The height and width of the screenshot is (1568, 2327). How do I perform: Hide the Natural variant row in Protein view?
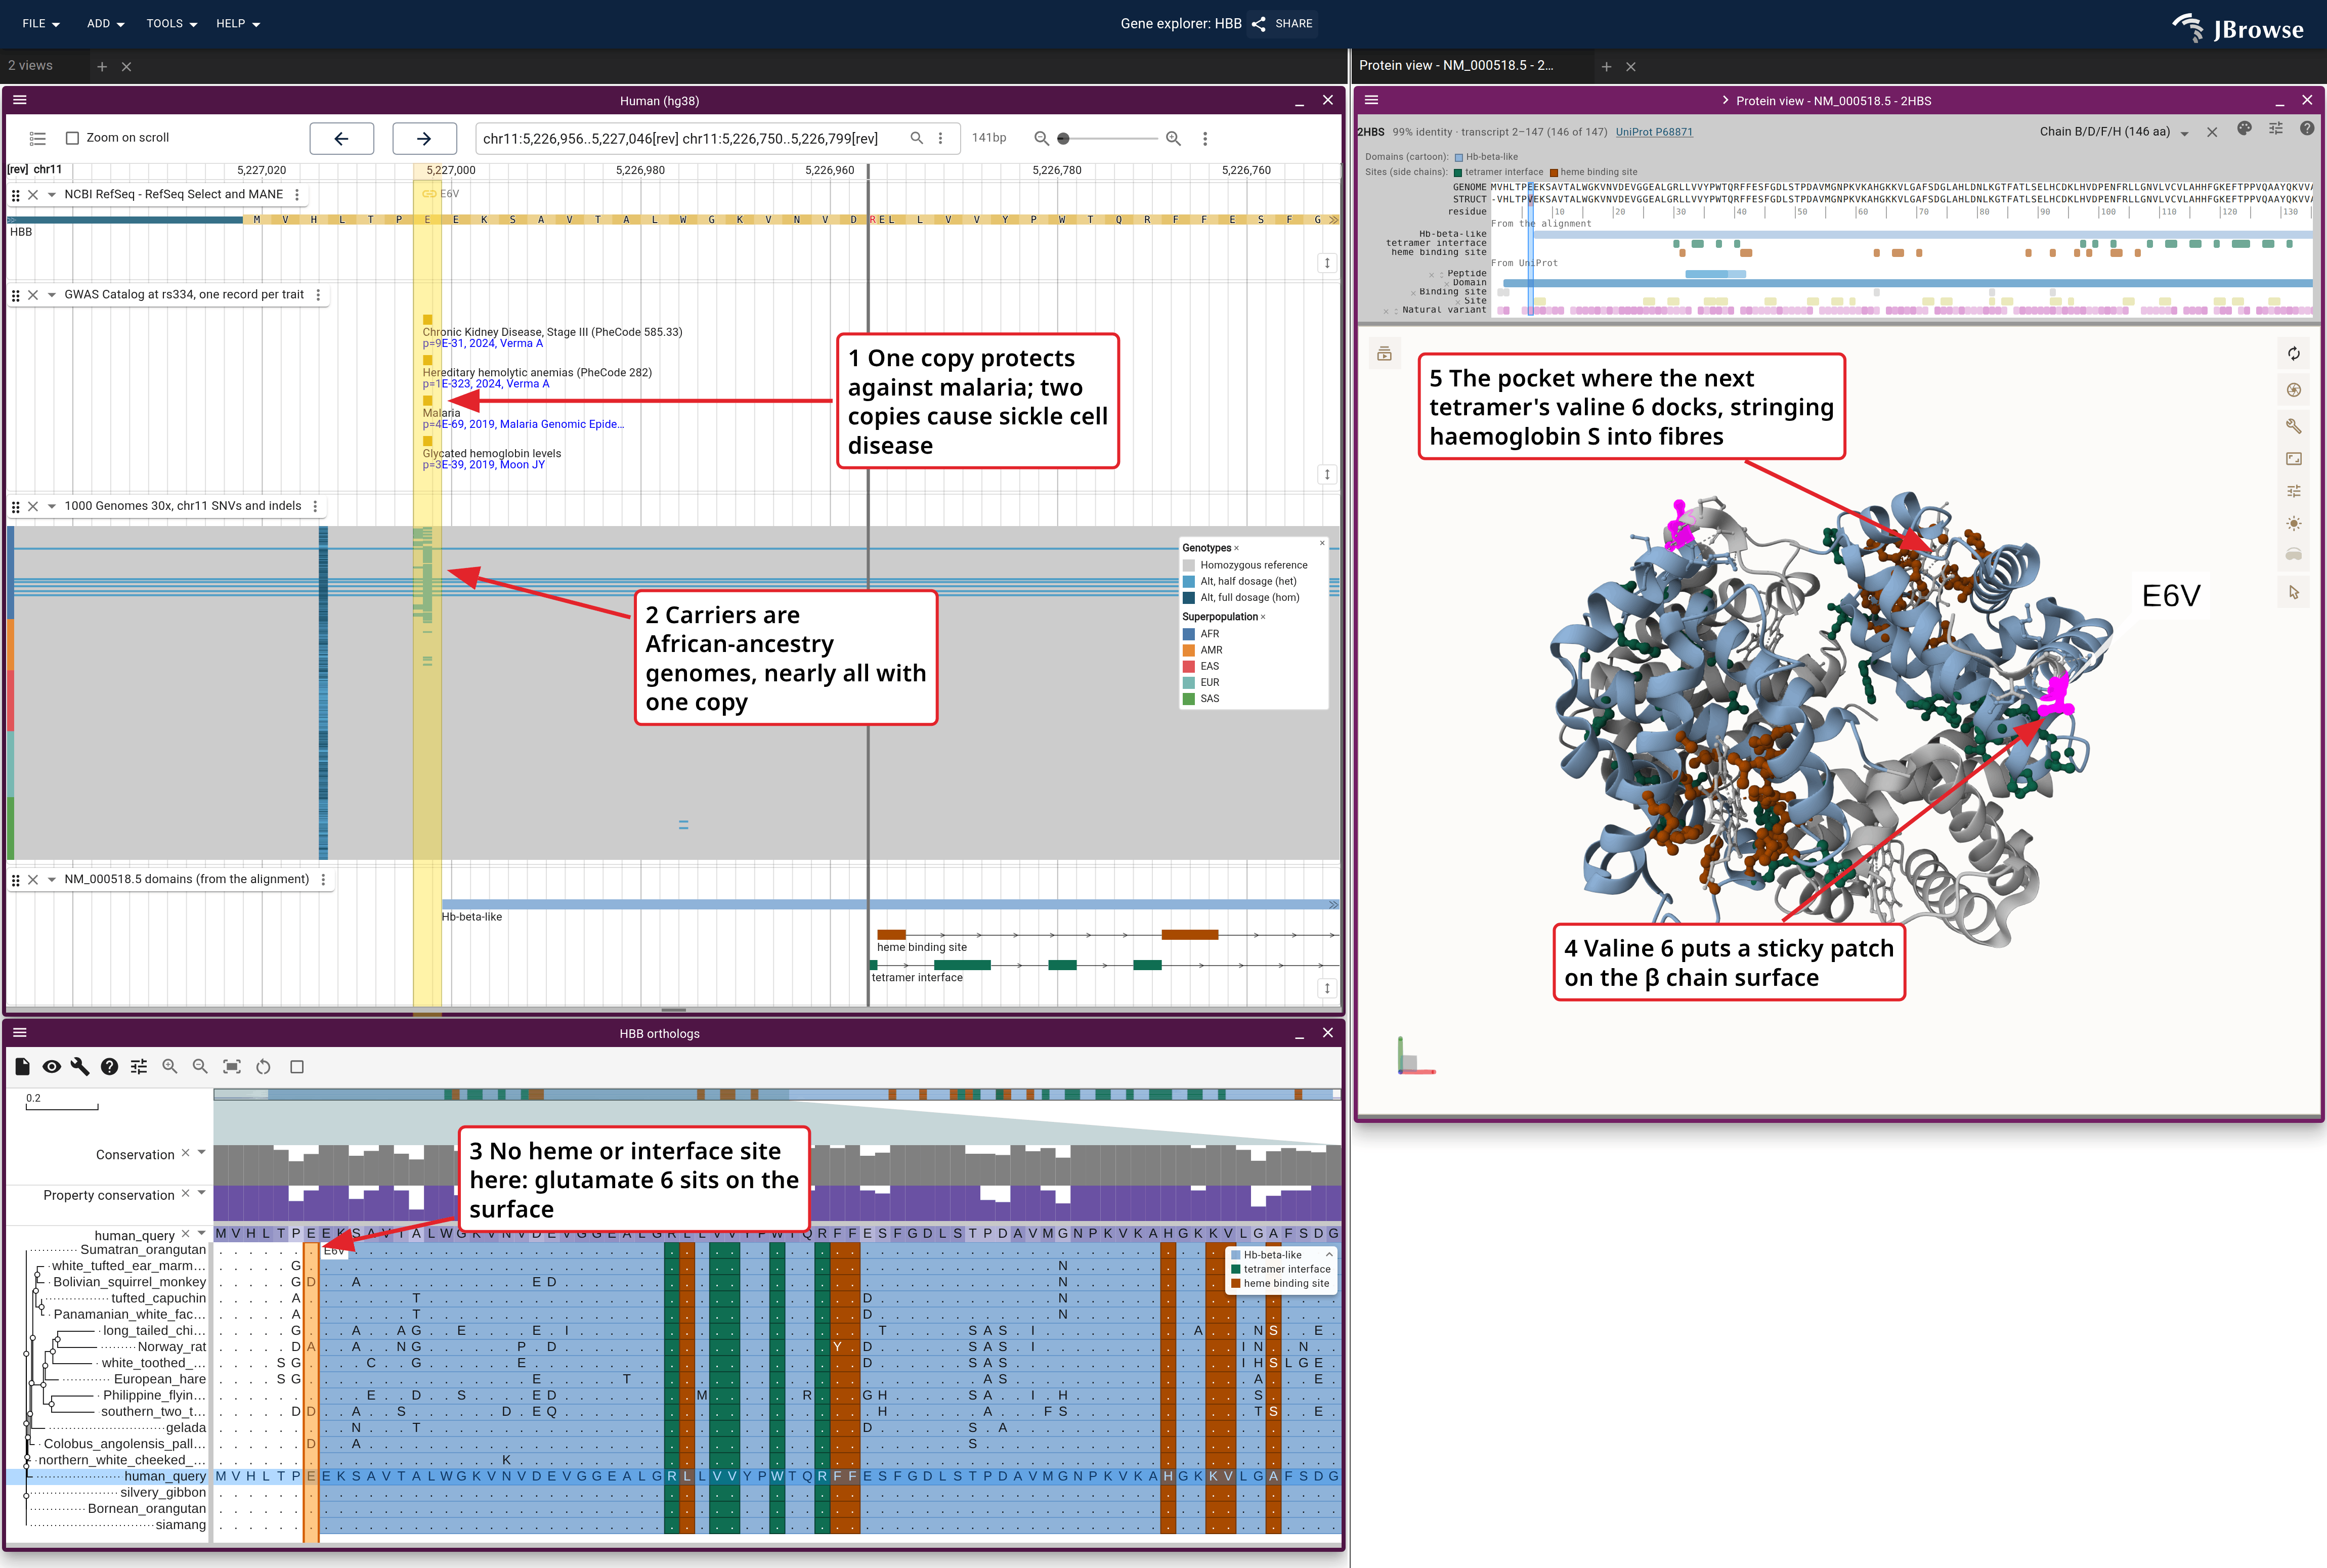1386,311
